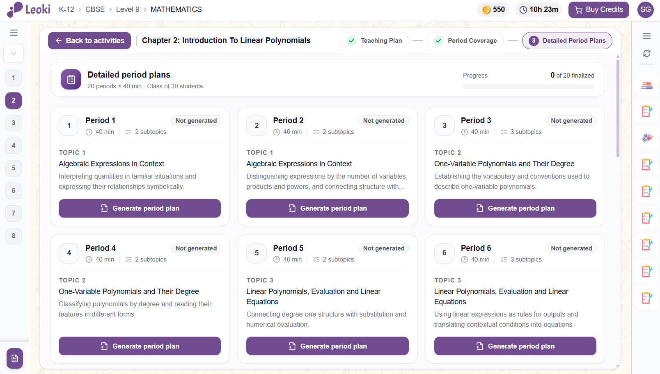Open the stationery supplies icon in the right sidebar
The width and height of the screenshot is (660, 374).
(647, 138)
